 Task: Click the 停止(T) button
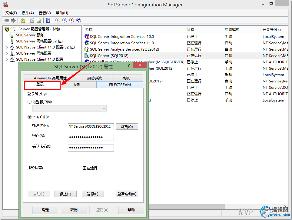[x=65, y=194]
